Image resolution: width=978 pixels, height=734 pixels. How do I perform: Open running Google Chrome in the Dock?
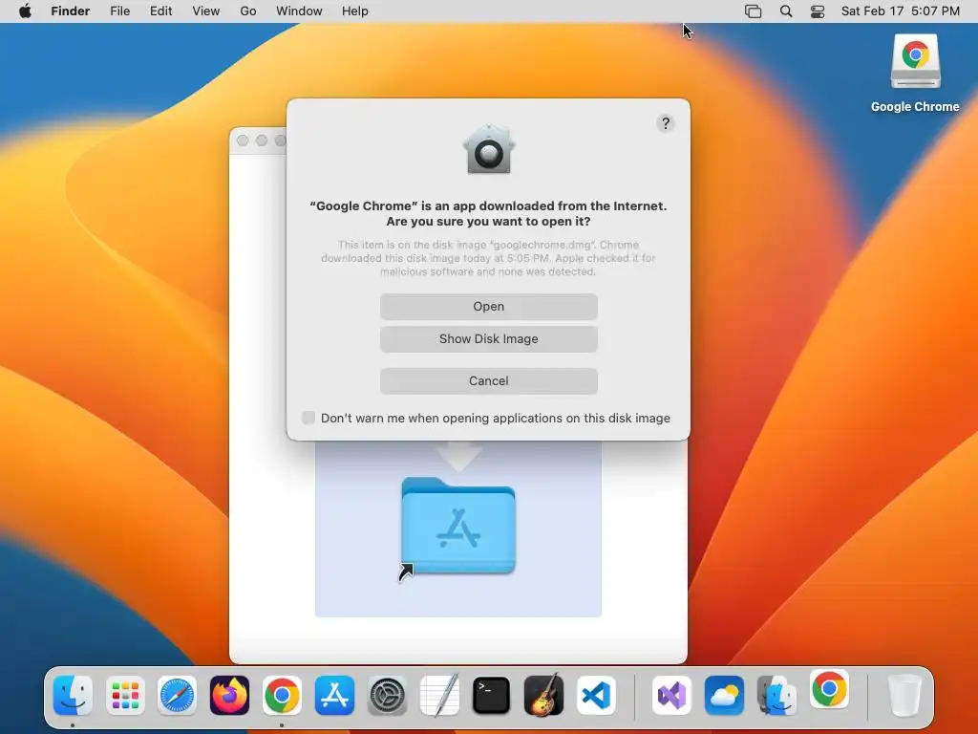pos(282,695)
